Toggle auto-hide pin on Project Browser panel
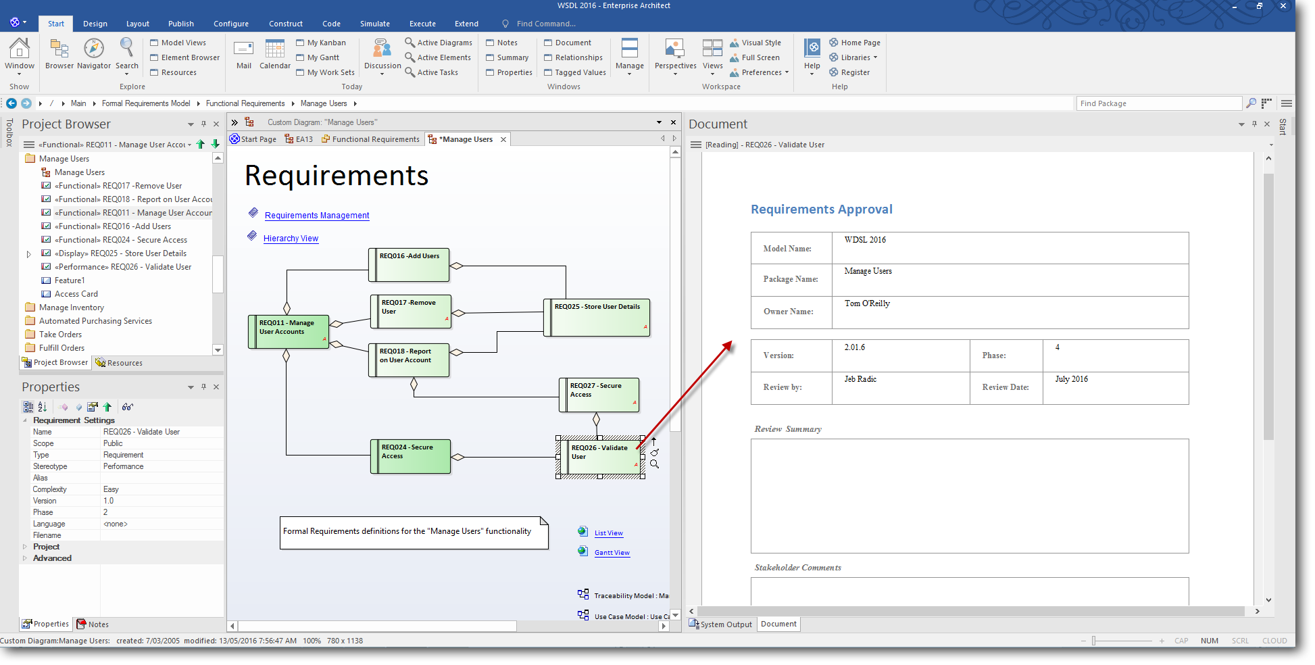1315x665 pixels. click(203, 124)
